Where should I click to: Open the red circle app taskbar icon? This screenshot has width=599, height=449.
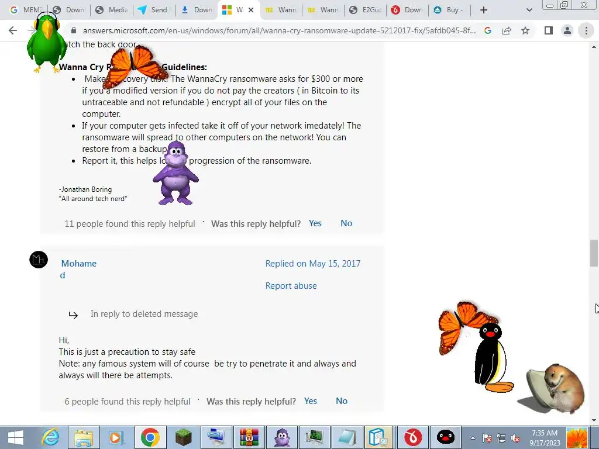(413, 437)
